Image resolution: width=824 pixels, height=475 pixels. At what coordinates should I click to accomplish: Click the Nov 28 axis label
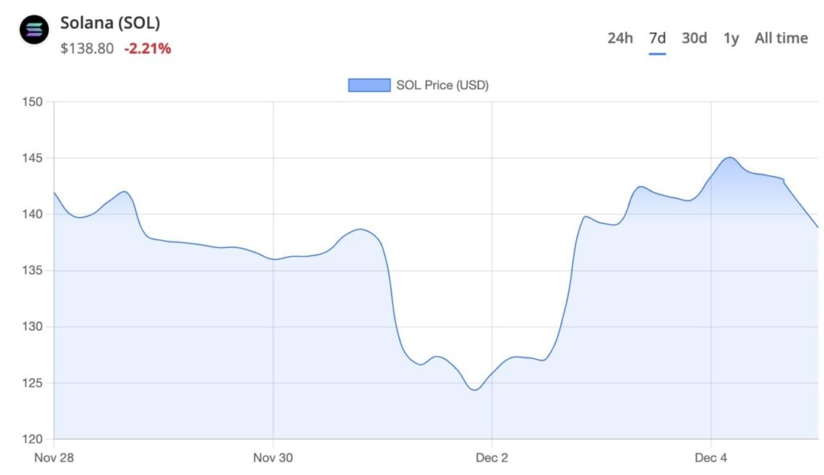56,457
